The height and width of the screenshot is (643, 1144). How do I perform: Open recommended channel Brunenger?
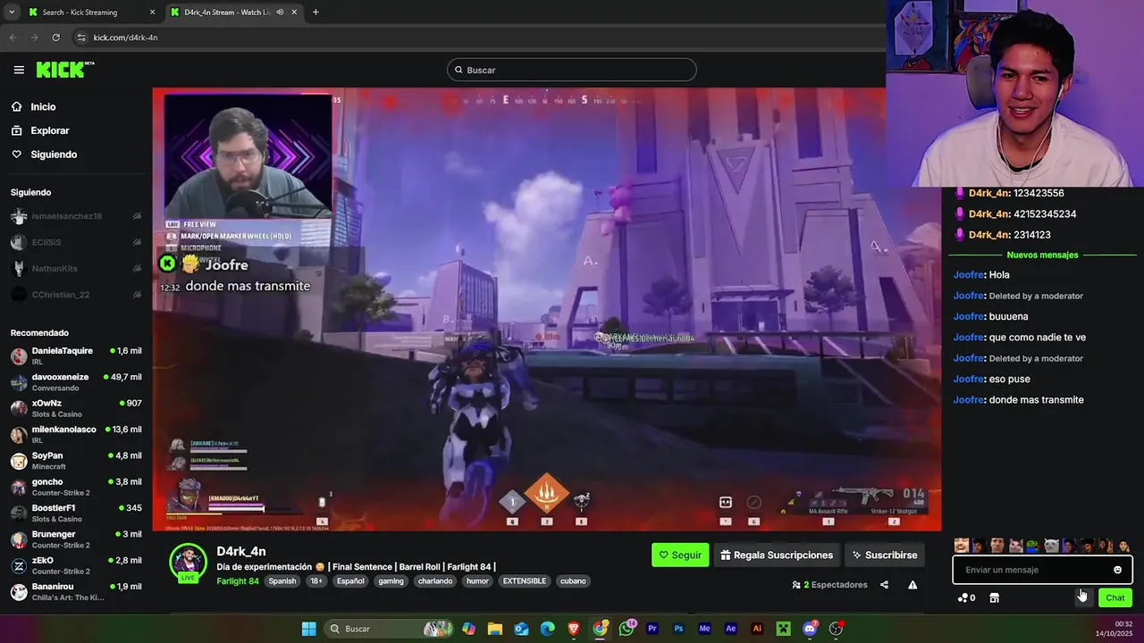[x=76, y=539]
